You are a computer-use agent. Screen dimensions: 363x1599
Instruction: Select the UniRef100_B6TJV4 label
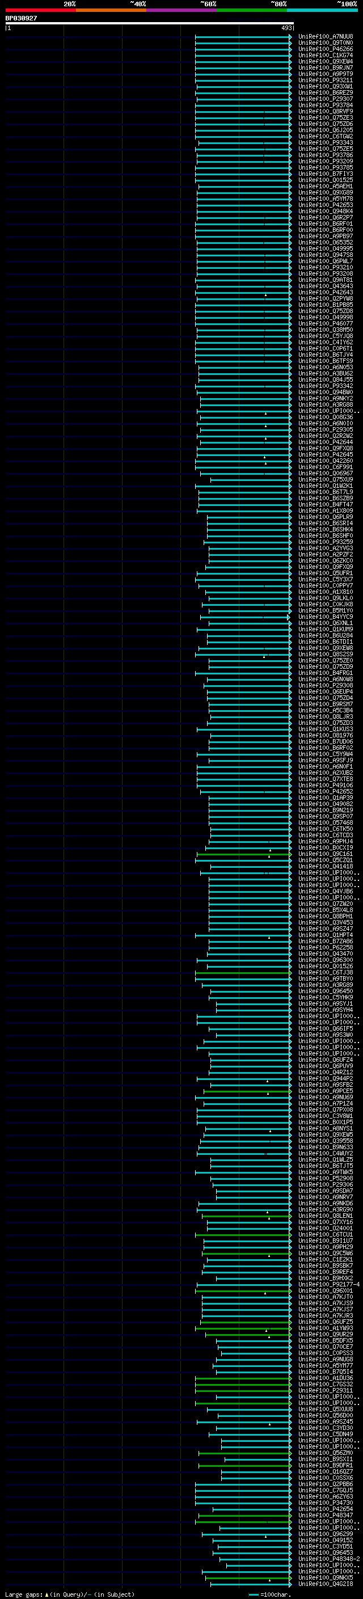[x=326, y=355]
